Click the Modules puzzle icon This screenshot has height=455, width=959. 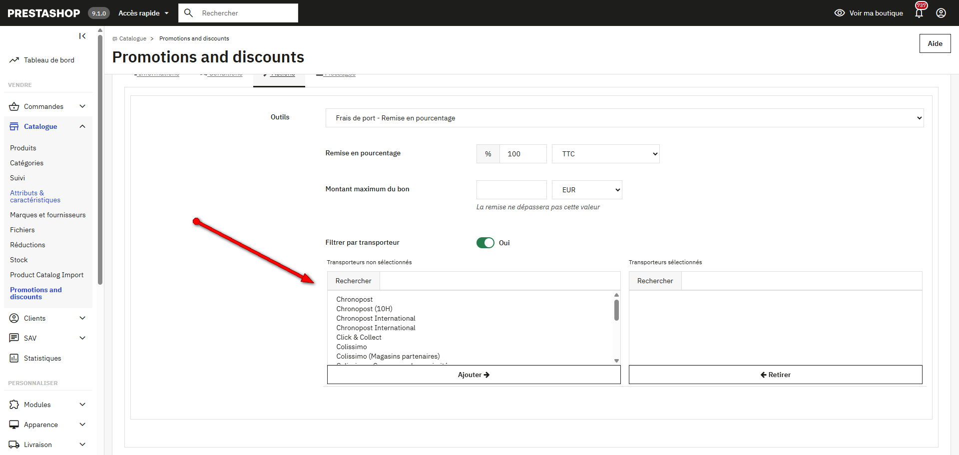[14, 405]
